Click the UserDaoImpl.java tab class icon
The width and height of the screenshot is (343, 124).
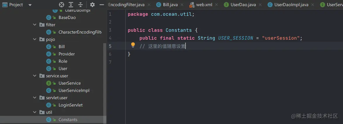pos(270,5)
